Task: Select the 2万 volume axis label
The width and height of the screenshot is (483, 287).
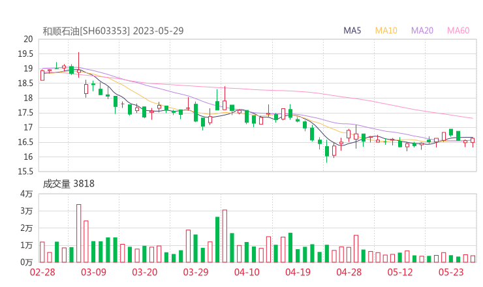Action: coord(27,228)
